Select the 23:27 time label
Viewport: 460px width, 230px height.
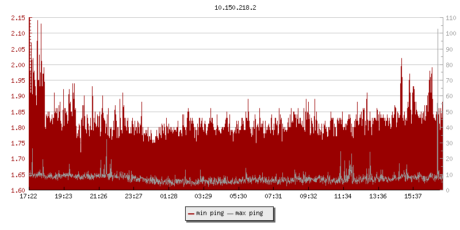(133, 196)
